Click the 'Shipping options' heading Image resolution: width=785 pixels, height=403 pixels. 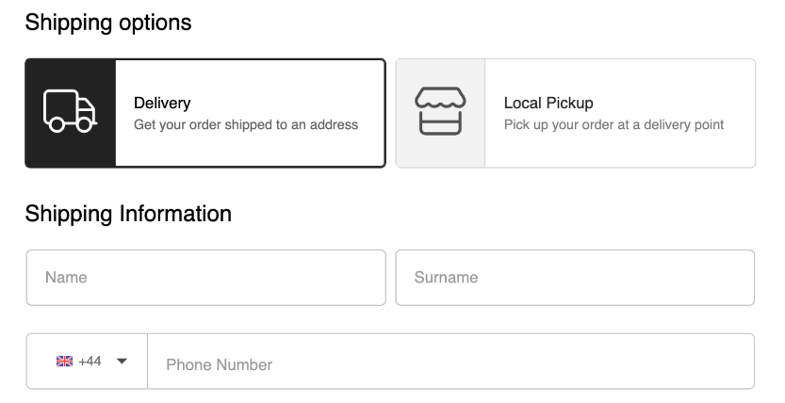coord(108,23)
